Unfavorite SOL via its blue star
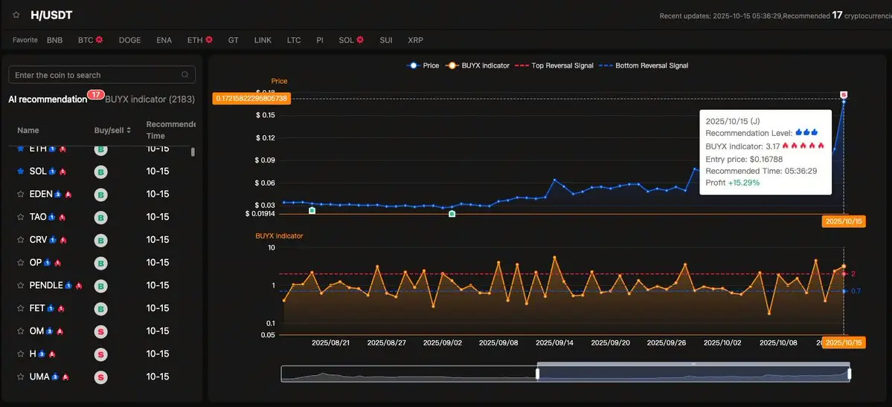Screen dimensions: 892x407 pyautogui.click(x=21, y=171)
